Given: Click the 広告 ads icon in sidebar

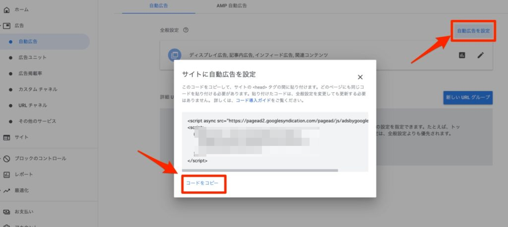Looking at the screenshot, I should [6, 26].
